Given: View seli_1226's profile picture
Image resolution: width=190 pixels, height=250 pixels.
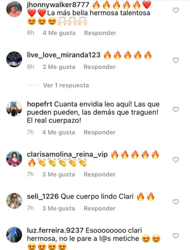Looking at the screenshot, I should [14, 201].
